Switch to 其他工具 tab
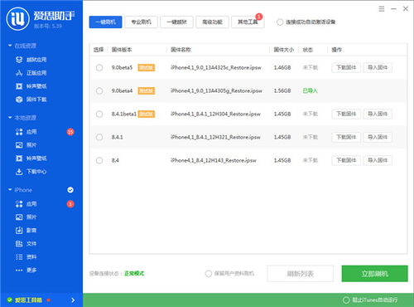Screen dimensions: 414x307 click(x=248, y=22)
